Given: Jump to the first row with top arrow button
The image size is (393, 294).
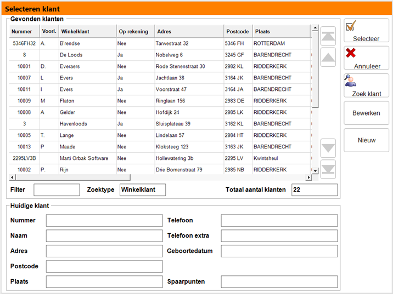Looking at the screenshot, I should (x=328, y=36).
